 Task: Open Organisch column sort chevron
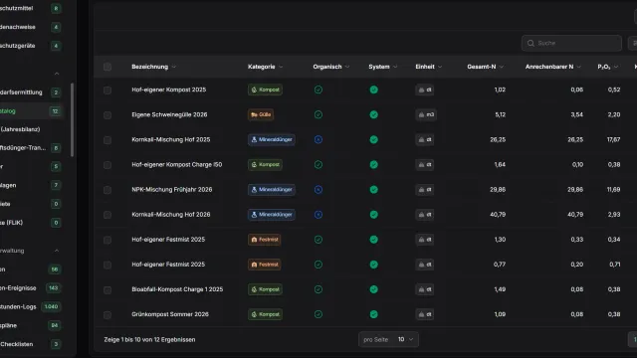click(x=347, y=67)
